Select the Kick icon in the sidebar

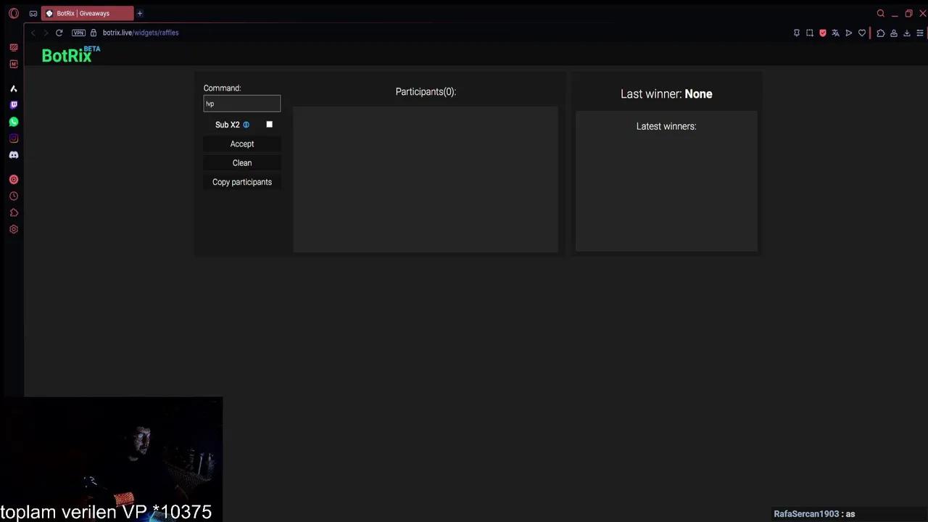(13, 88)
